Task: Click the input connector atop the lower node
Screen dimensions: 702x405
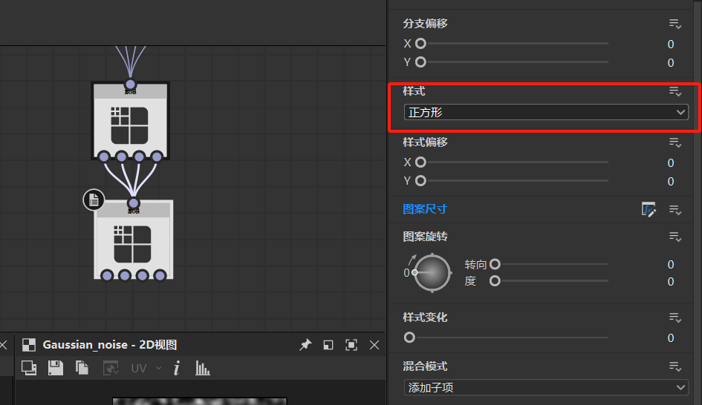Action: 134,203
